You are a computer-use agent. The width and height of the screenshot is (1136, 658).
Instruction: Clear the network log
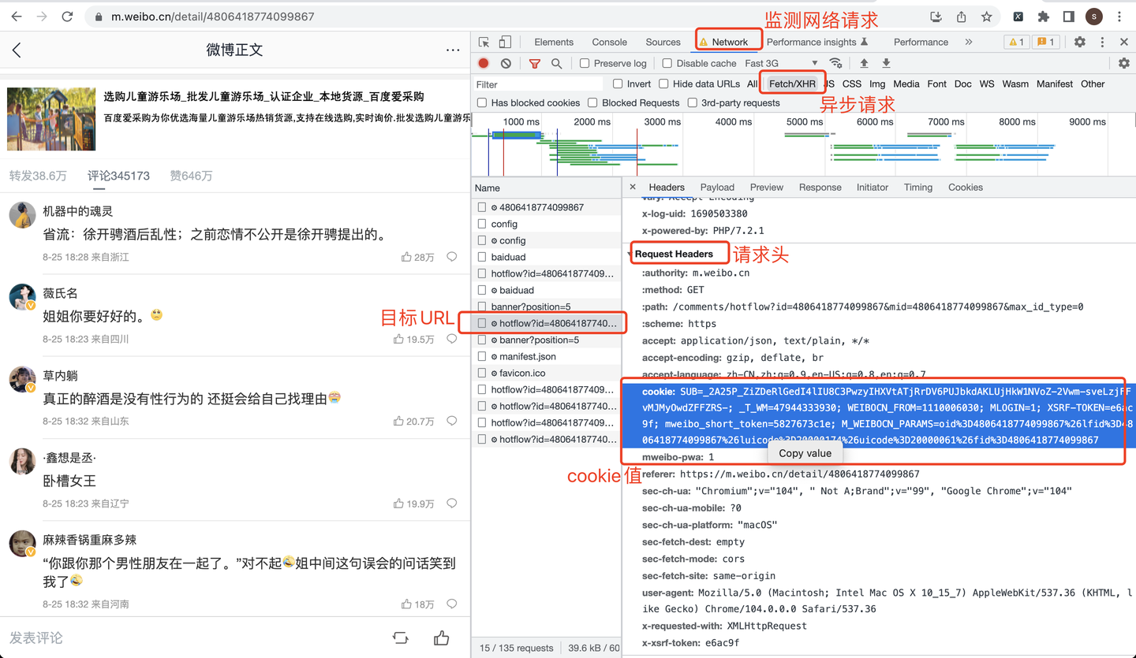pyautogui.click(x=506, y=63)
